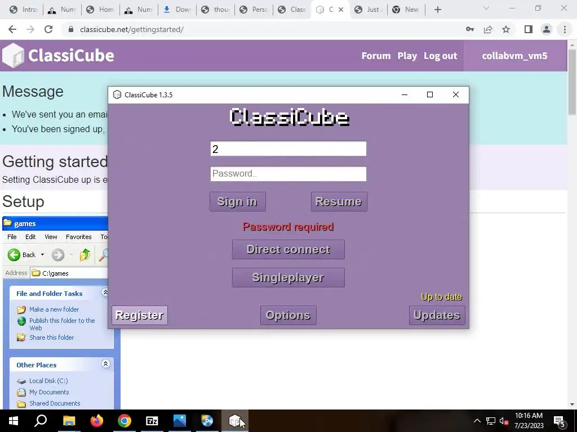
Task: Open Favorites menu in games window image
Action: [78, 237]
